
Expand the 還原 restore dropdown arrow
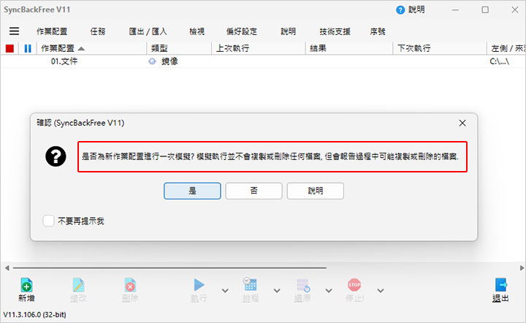click(329, 290)
